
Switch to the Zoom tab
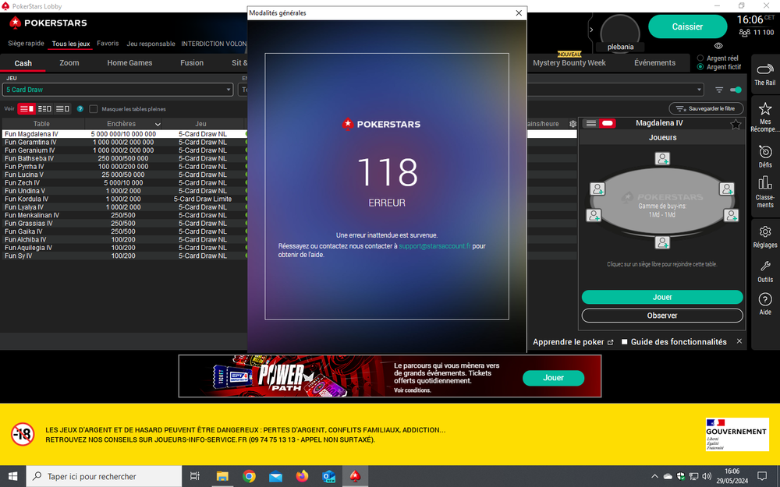click(69, 63)
